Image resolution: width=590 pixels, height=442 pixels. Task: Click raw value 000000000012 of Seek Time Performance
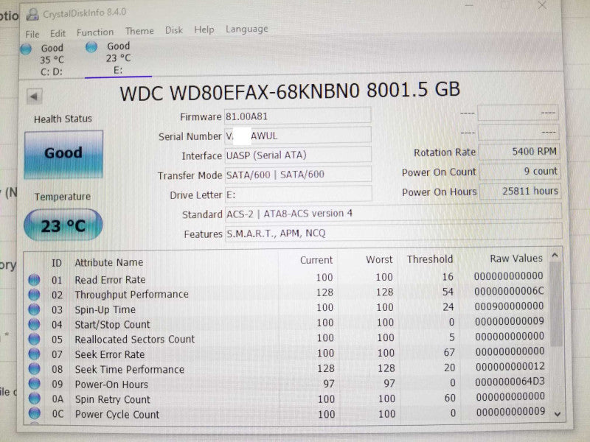(510, 366)
